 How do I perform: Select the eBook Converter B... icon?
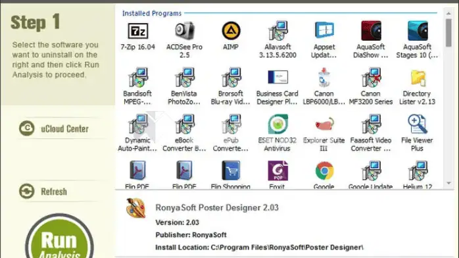(x=184, y=124)
